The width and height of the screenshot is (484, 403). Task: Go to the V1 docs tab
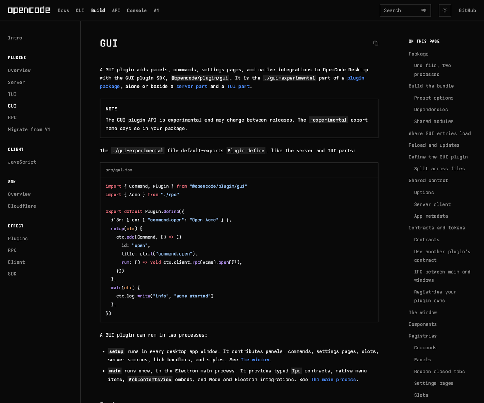point(156,10)
